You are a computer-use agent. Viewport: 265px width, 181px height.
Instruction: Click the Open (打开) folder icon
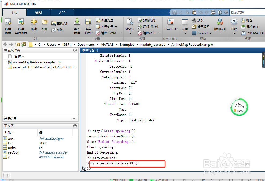tap(45, 22)
